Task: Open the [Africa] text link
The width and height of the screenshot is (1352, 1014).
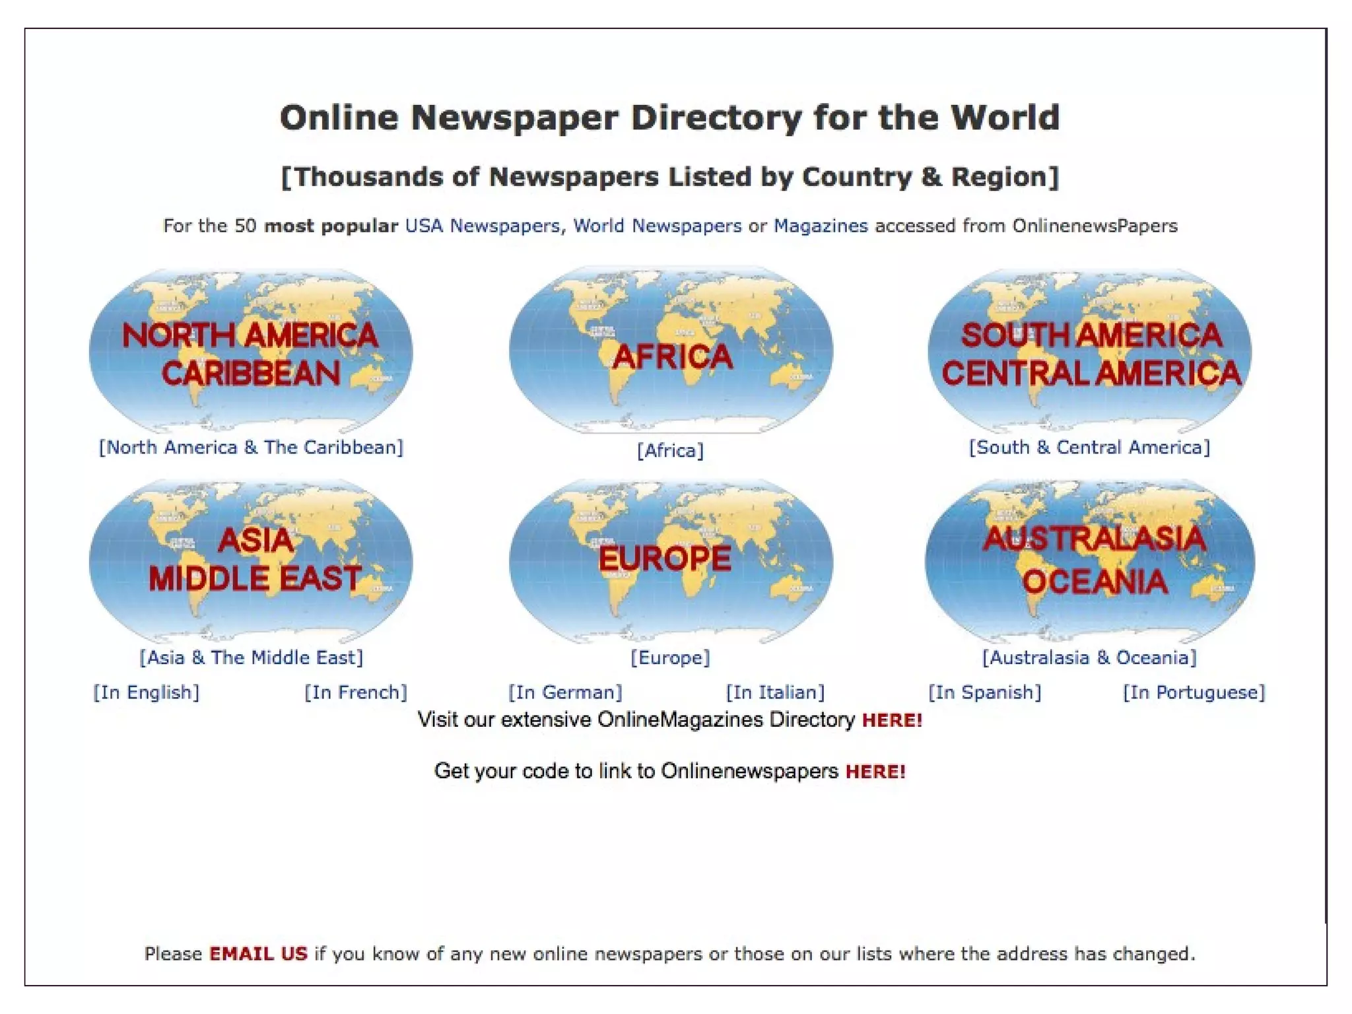Action: 670,451
